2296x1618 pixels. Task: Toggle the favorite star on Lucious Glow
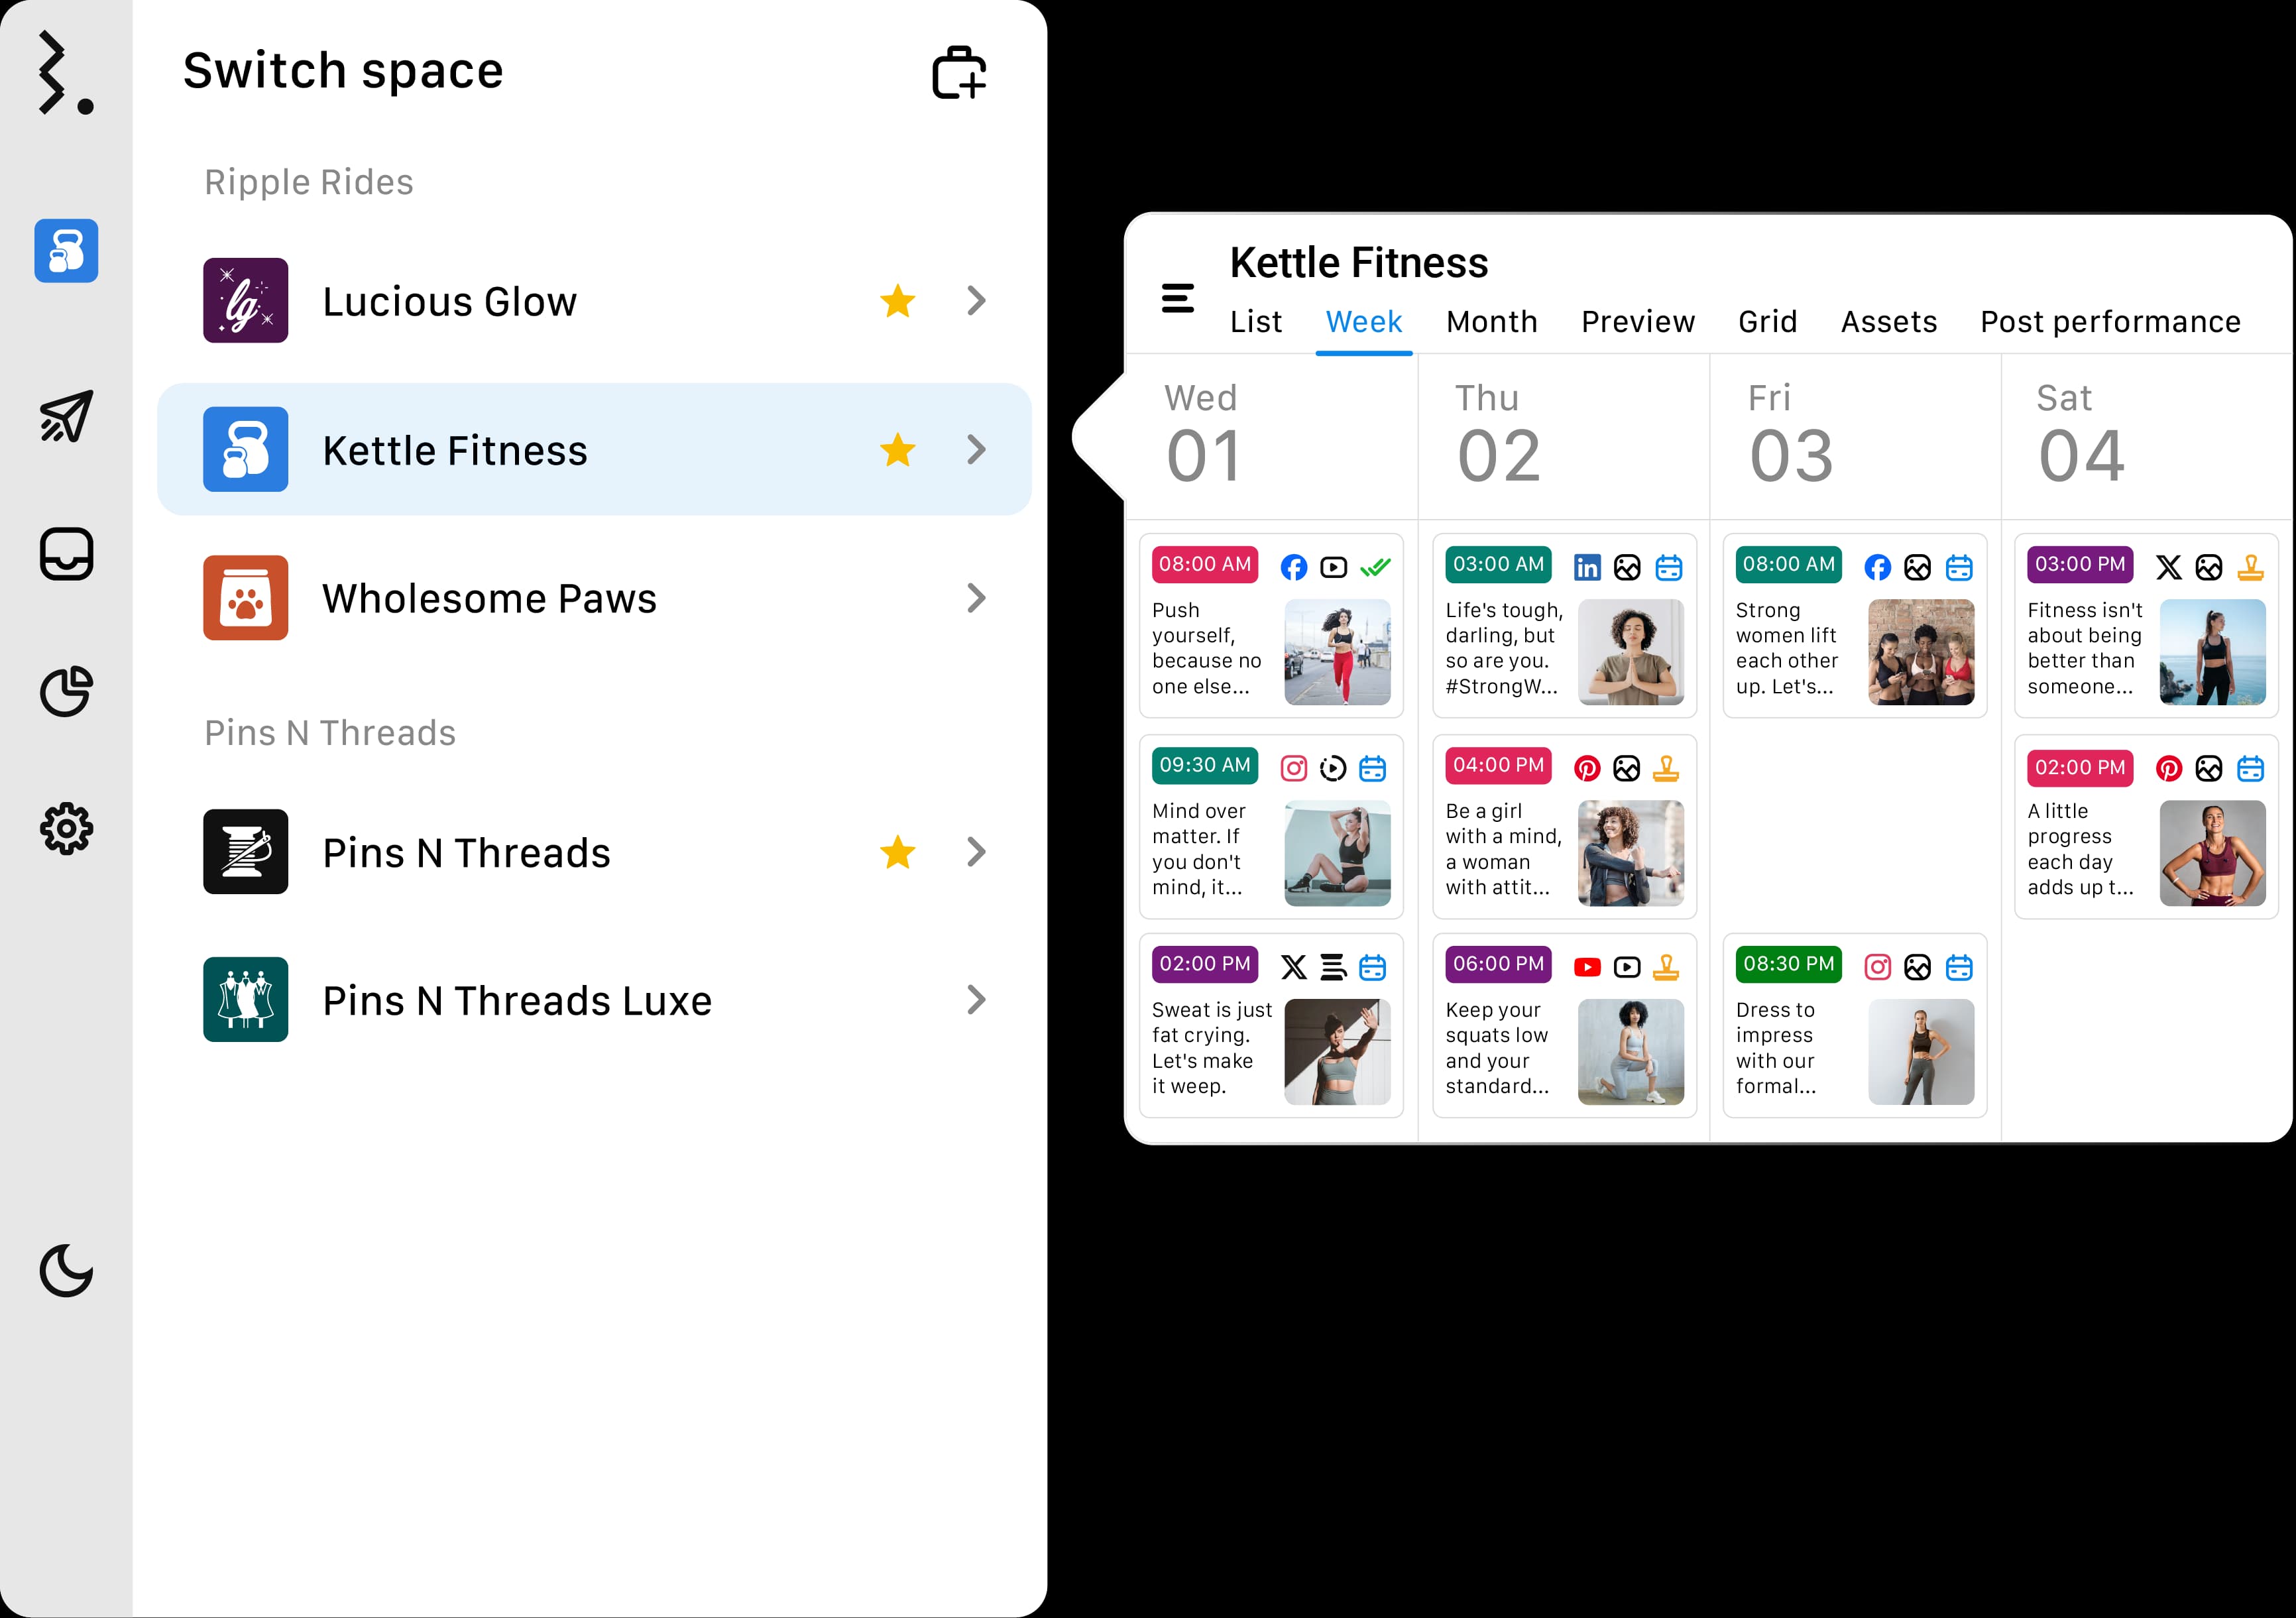point(897,300)
